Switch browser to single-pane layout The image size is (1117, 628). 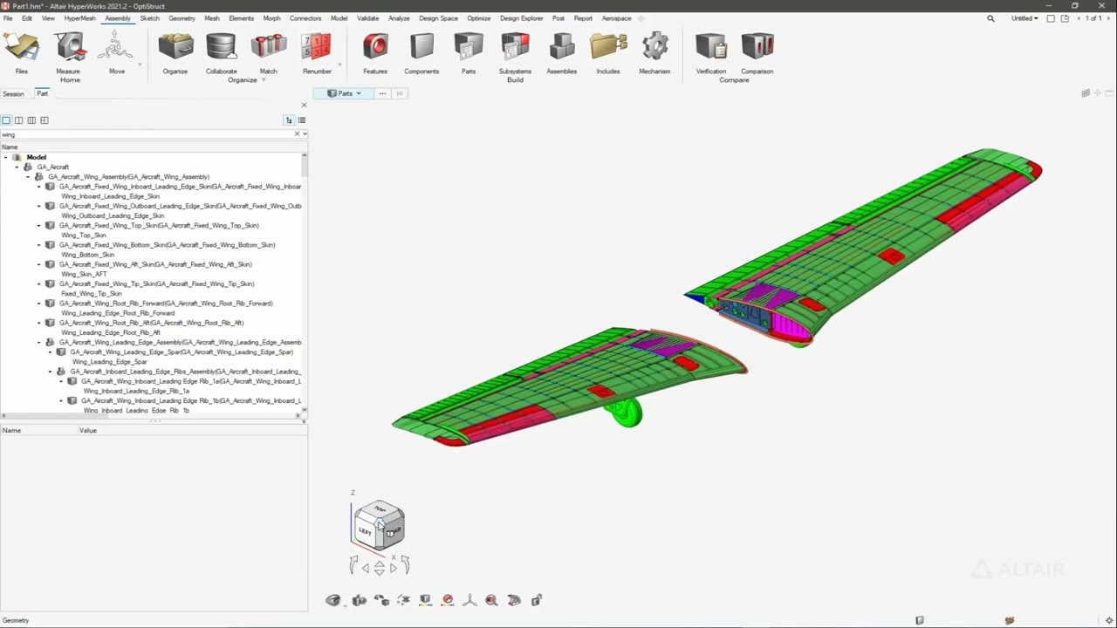(6, 120)
